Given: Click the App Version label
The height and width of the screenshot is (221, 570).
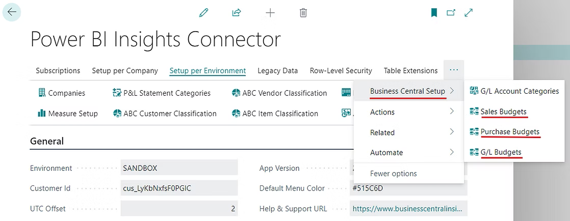Looking at the screenshot, I should point(279,168).
